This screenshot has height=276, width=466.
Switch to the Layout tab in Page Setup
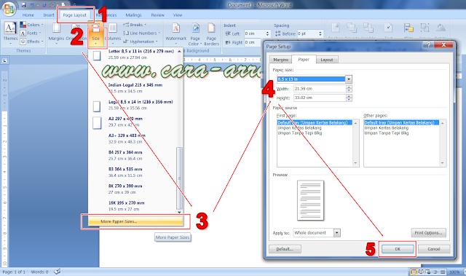pyautogui.click(x=327, y=60)
